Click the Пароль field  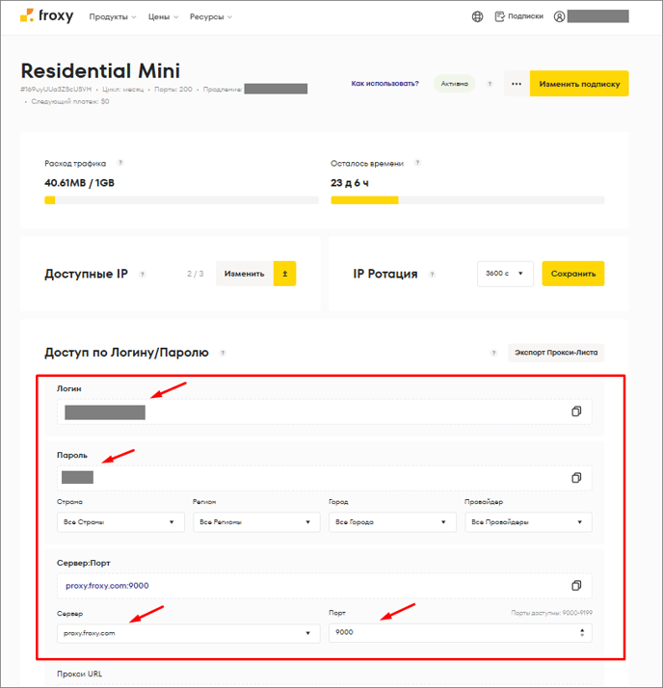coord(324,478)
